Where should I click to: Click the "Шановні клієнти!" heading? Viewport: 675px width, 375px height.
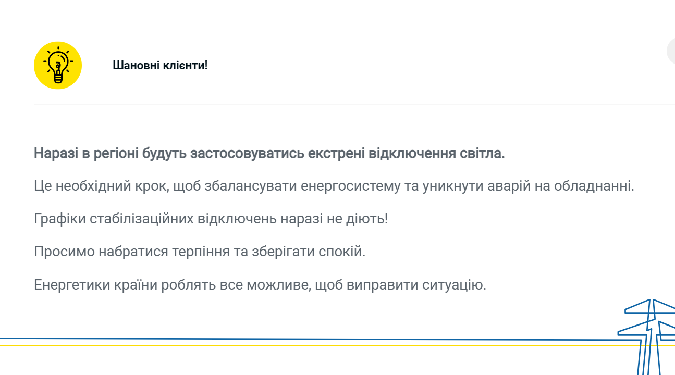tap(160, 66)
